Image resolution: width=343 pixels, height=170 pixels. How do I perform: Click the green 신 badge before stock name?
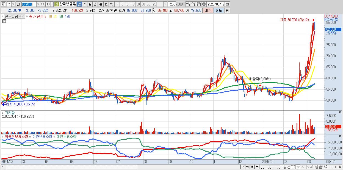coord(56,4)
